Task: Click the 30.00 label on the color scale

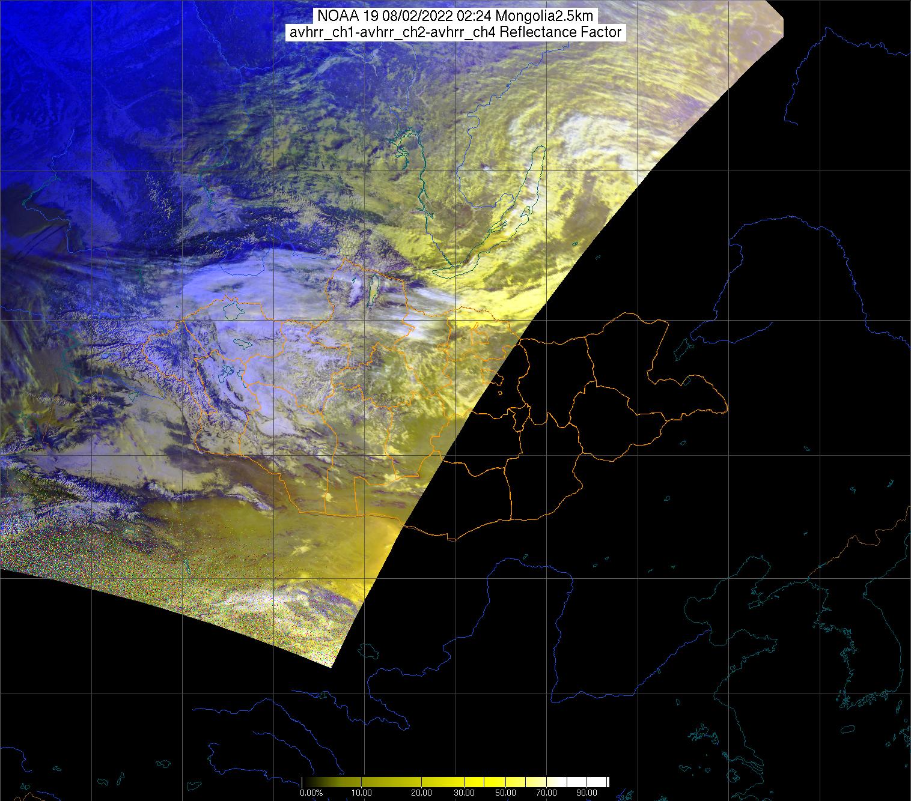Action: [465, 793]
